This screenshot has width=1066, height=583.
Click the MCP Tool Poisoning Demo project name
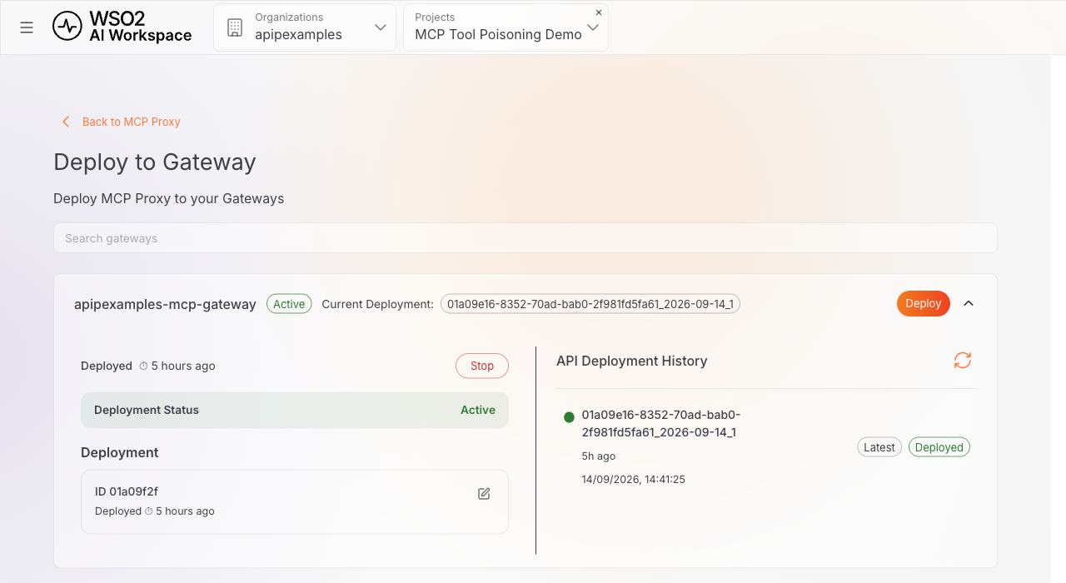498,34
